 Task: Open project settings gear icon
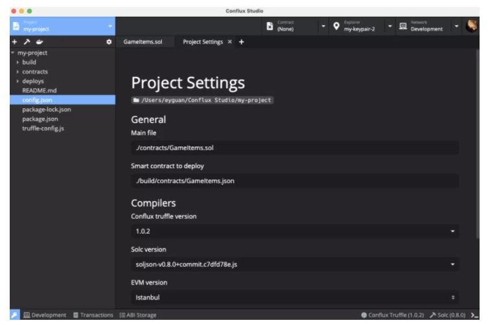[x=109, y=41]
